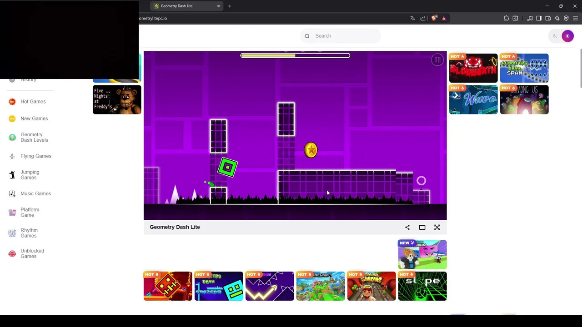Open the Slope game thumbnail
Image resolution: width=582 pixels, height=327 pixels.
(422, 286)
